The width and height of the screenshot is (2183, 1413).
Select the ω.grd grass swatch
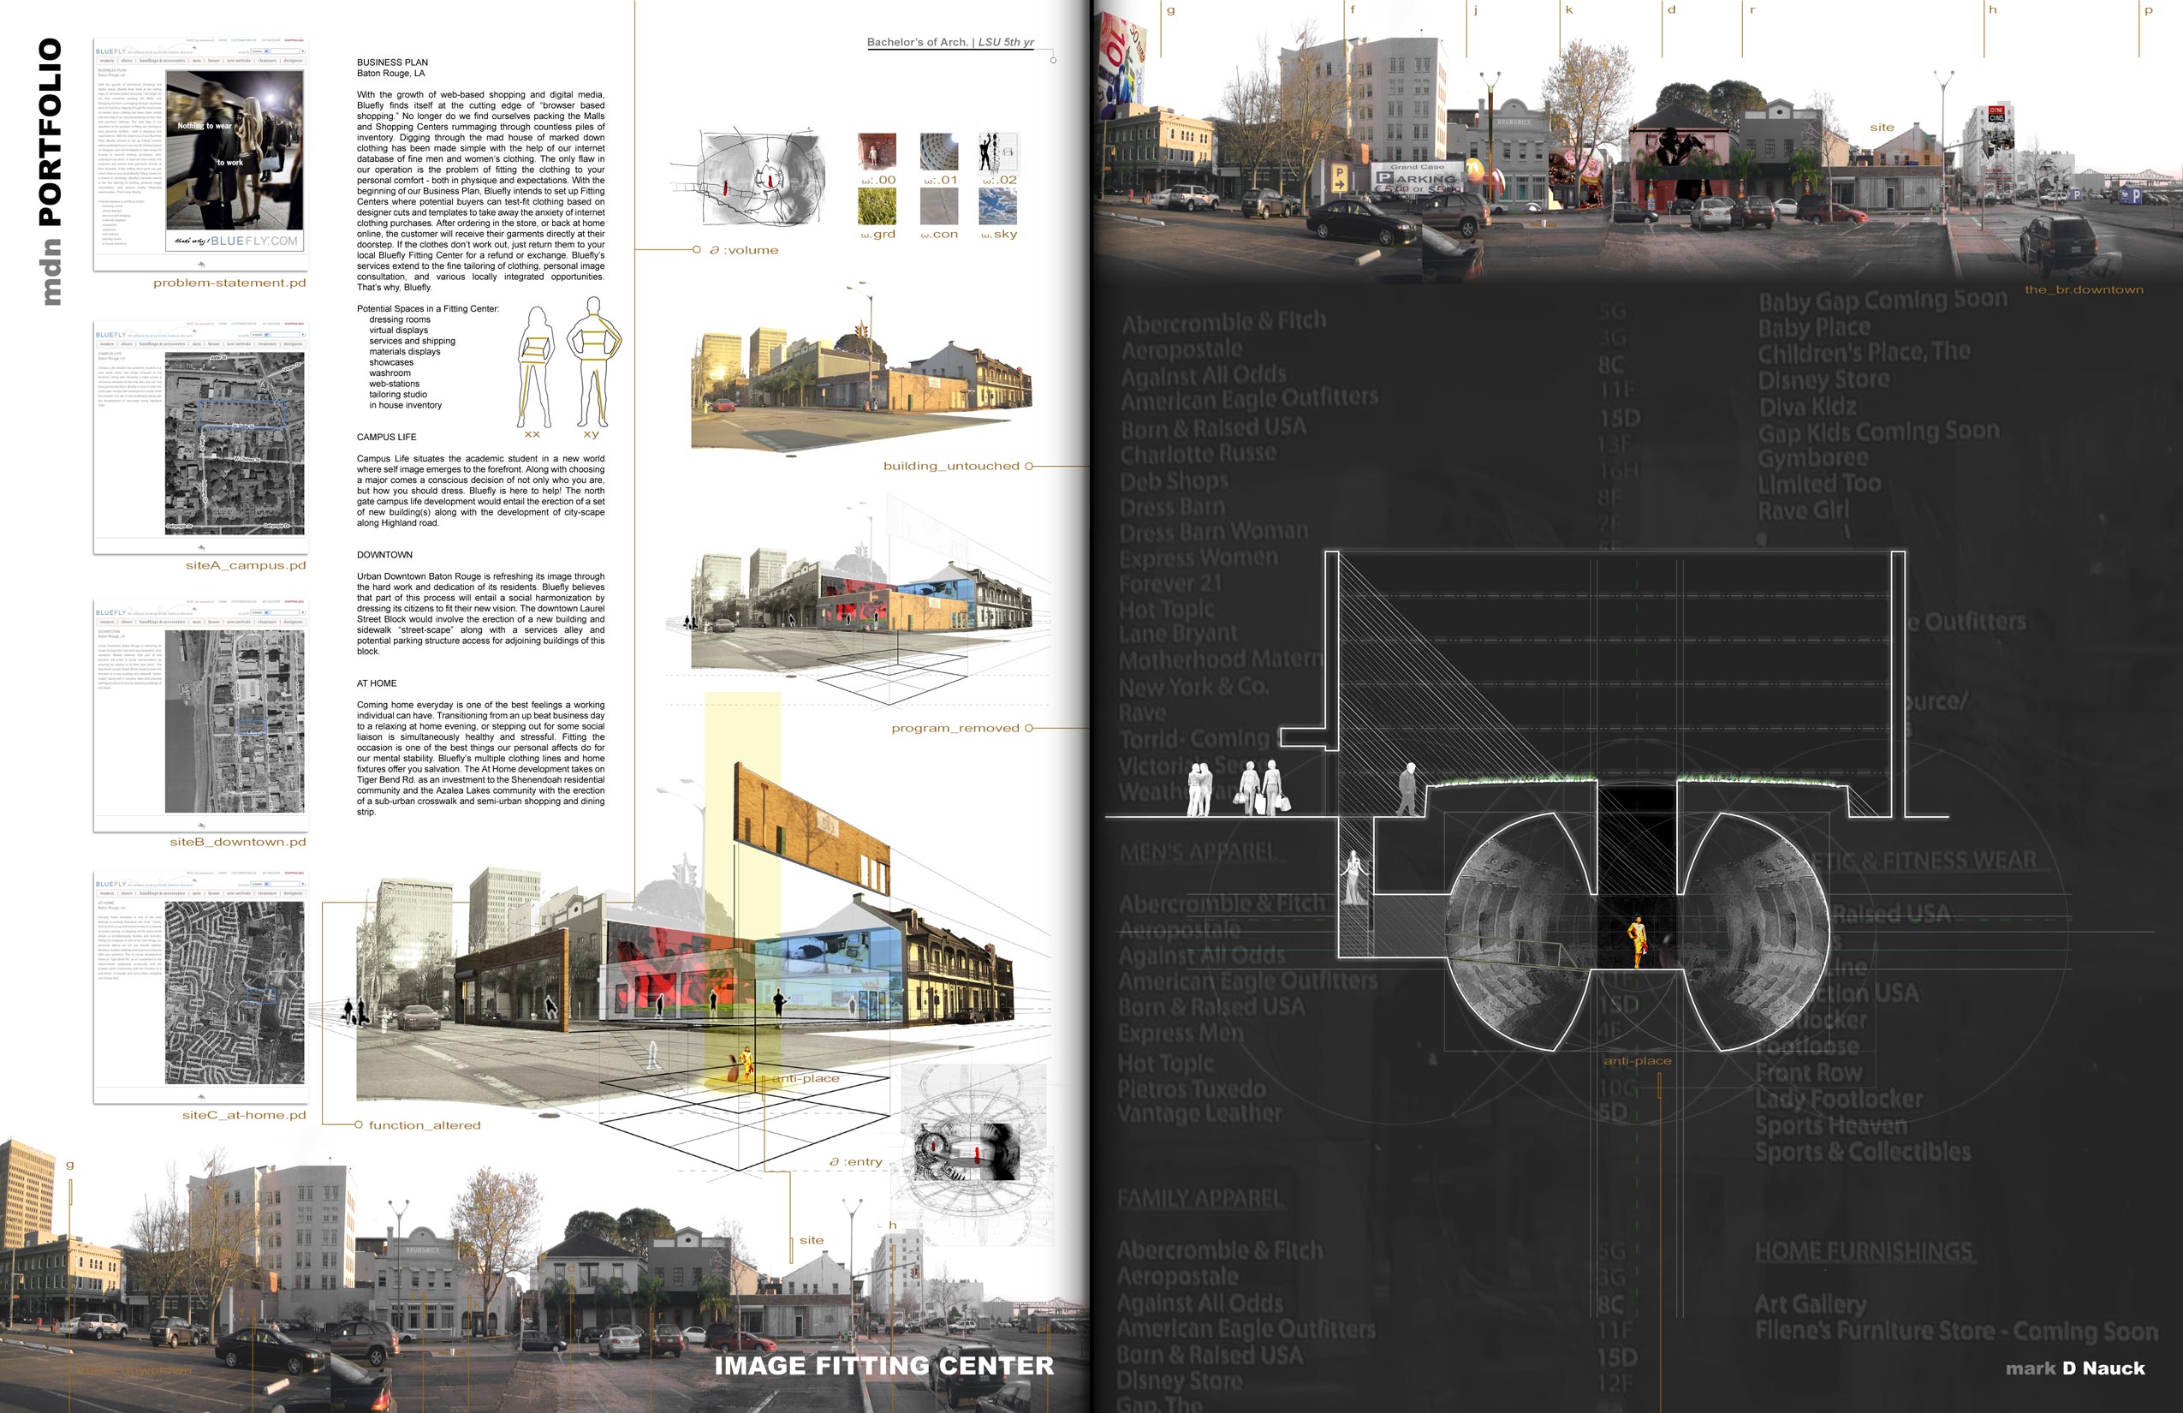pos(877,206)
